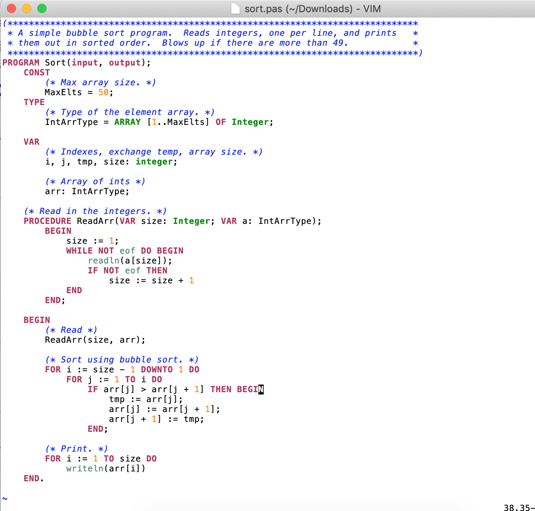Click the highlighted cursor block after BEGI
Viewport: 535px width, 511px height.
[261, 390]
